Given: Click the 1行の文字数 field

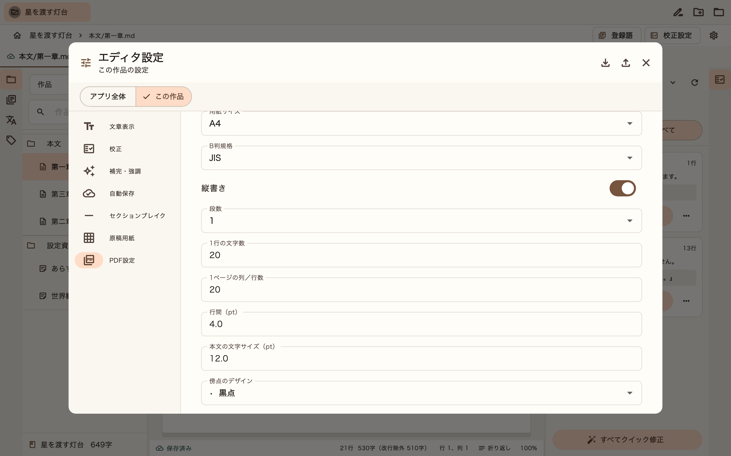Looking at the screenshot, I should tap(421, 255).
